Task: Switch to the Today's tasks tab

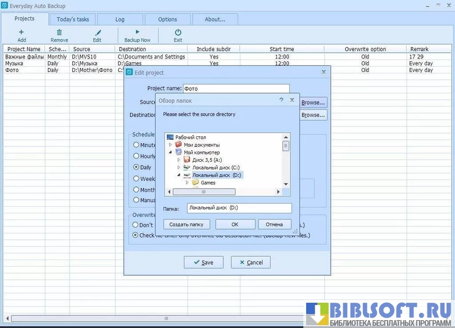Action: [x=72, y=19]
